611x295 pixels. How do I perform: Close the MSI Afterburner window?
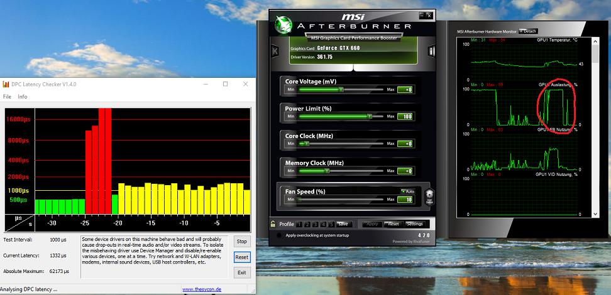click(x=429, y=16)
